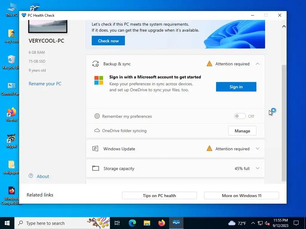Select the wallpapers folder on desktop
The width and height of the screenshot is (306, 229).
11,167
